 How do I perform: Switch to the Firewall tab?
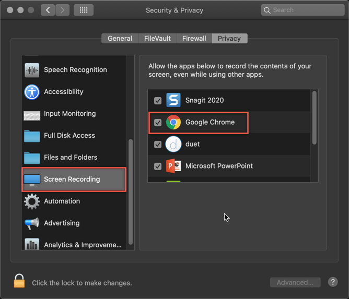[194, 39]
